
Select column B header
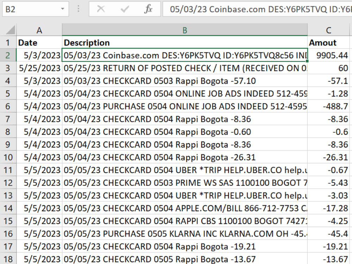(185, 30)
